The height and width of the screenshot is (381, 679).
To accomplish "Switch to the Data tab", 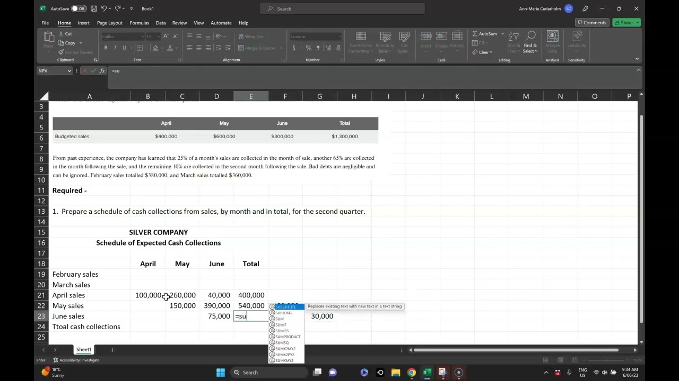I will (x=161, y=23).
